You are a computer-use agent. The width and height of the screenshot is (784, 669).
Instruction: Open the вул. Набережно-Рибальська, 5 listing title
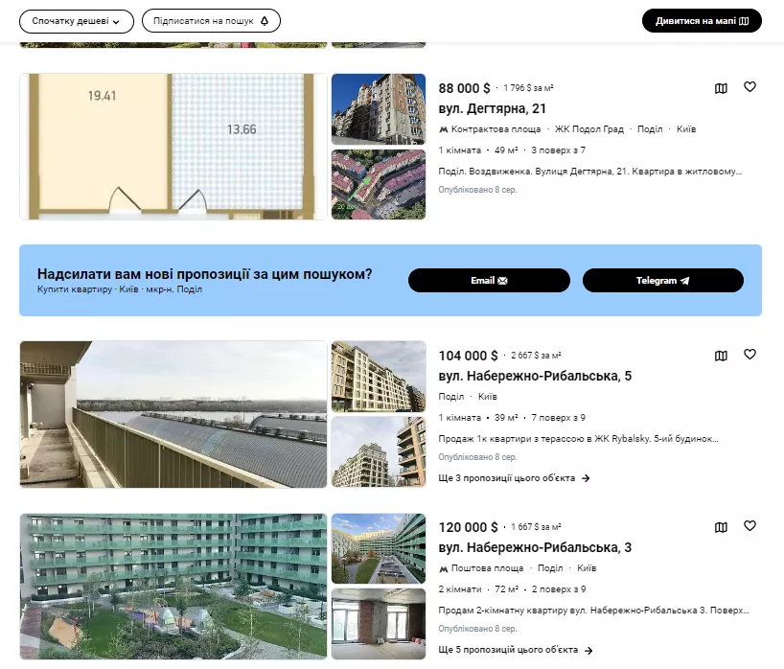point(535,376)
